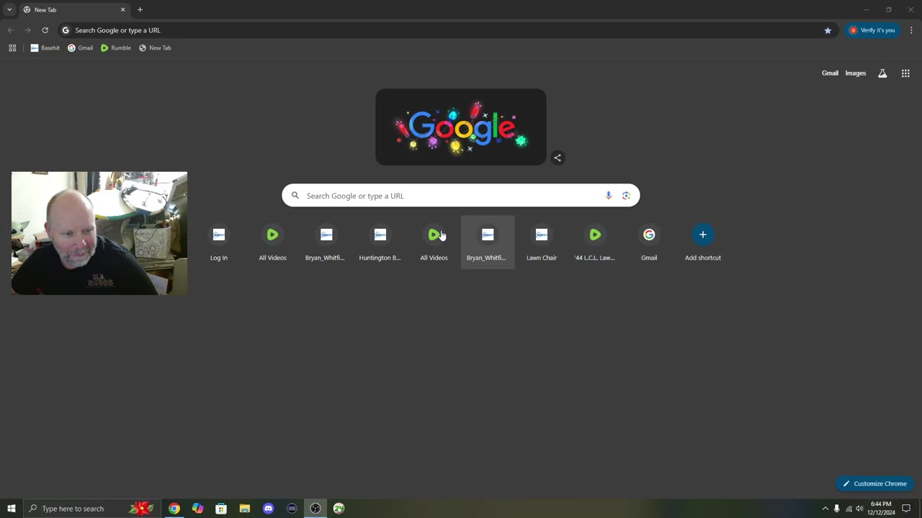Open the second All Videos shortcut
This screenshot has height=518, width=922.
[x=434, y=242]
